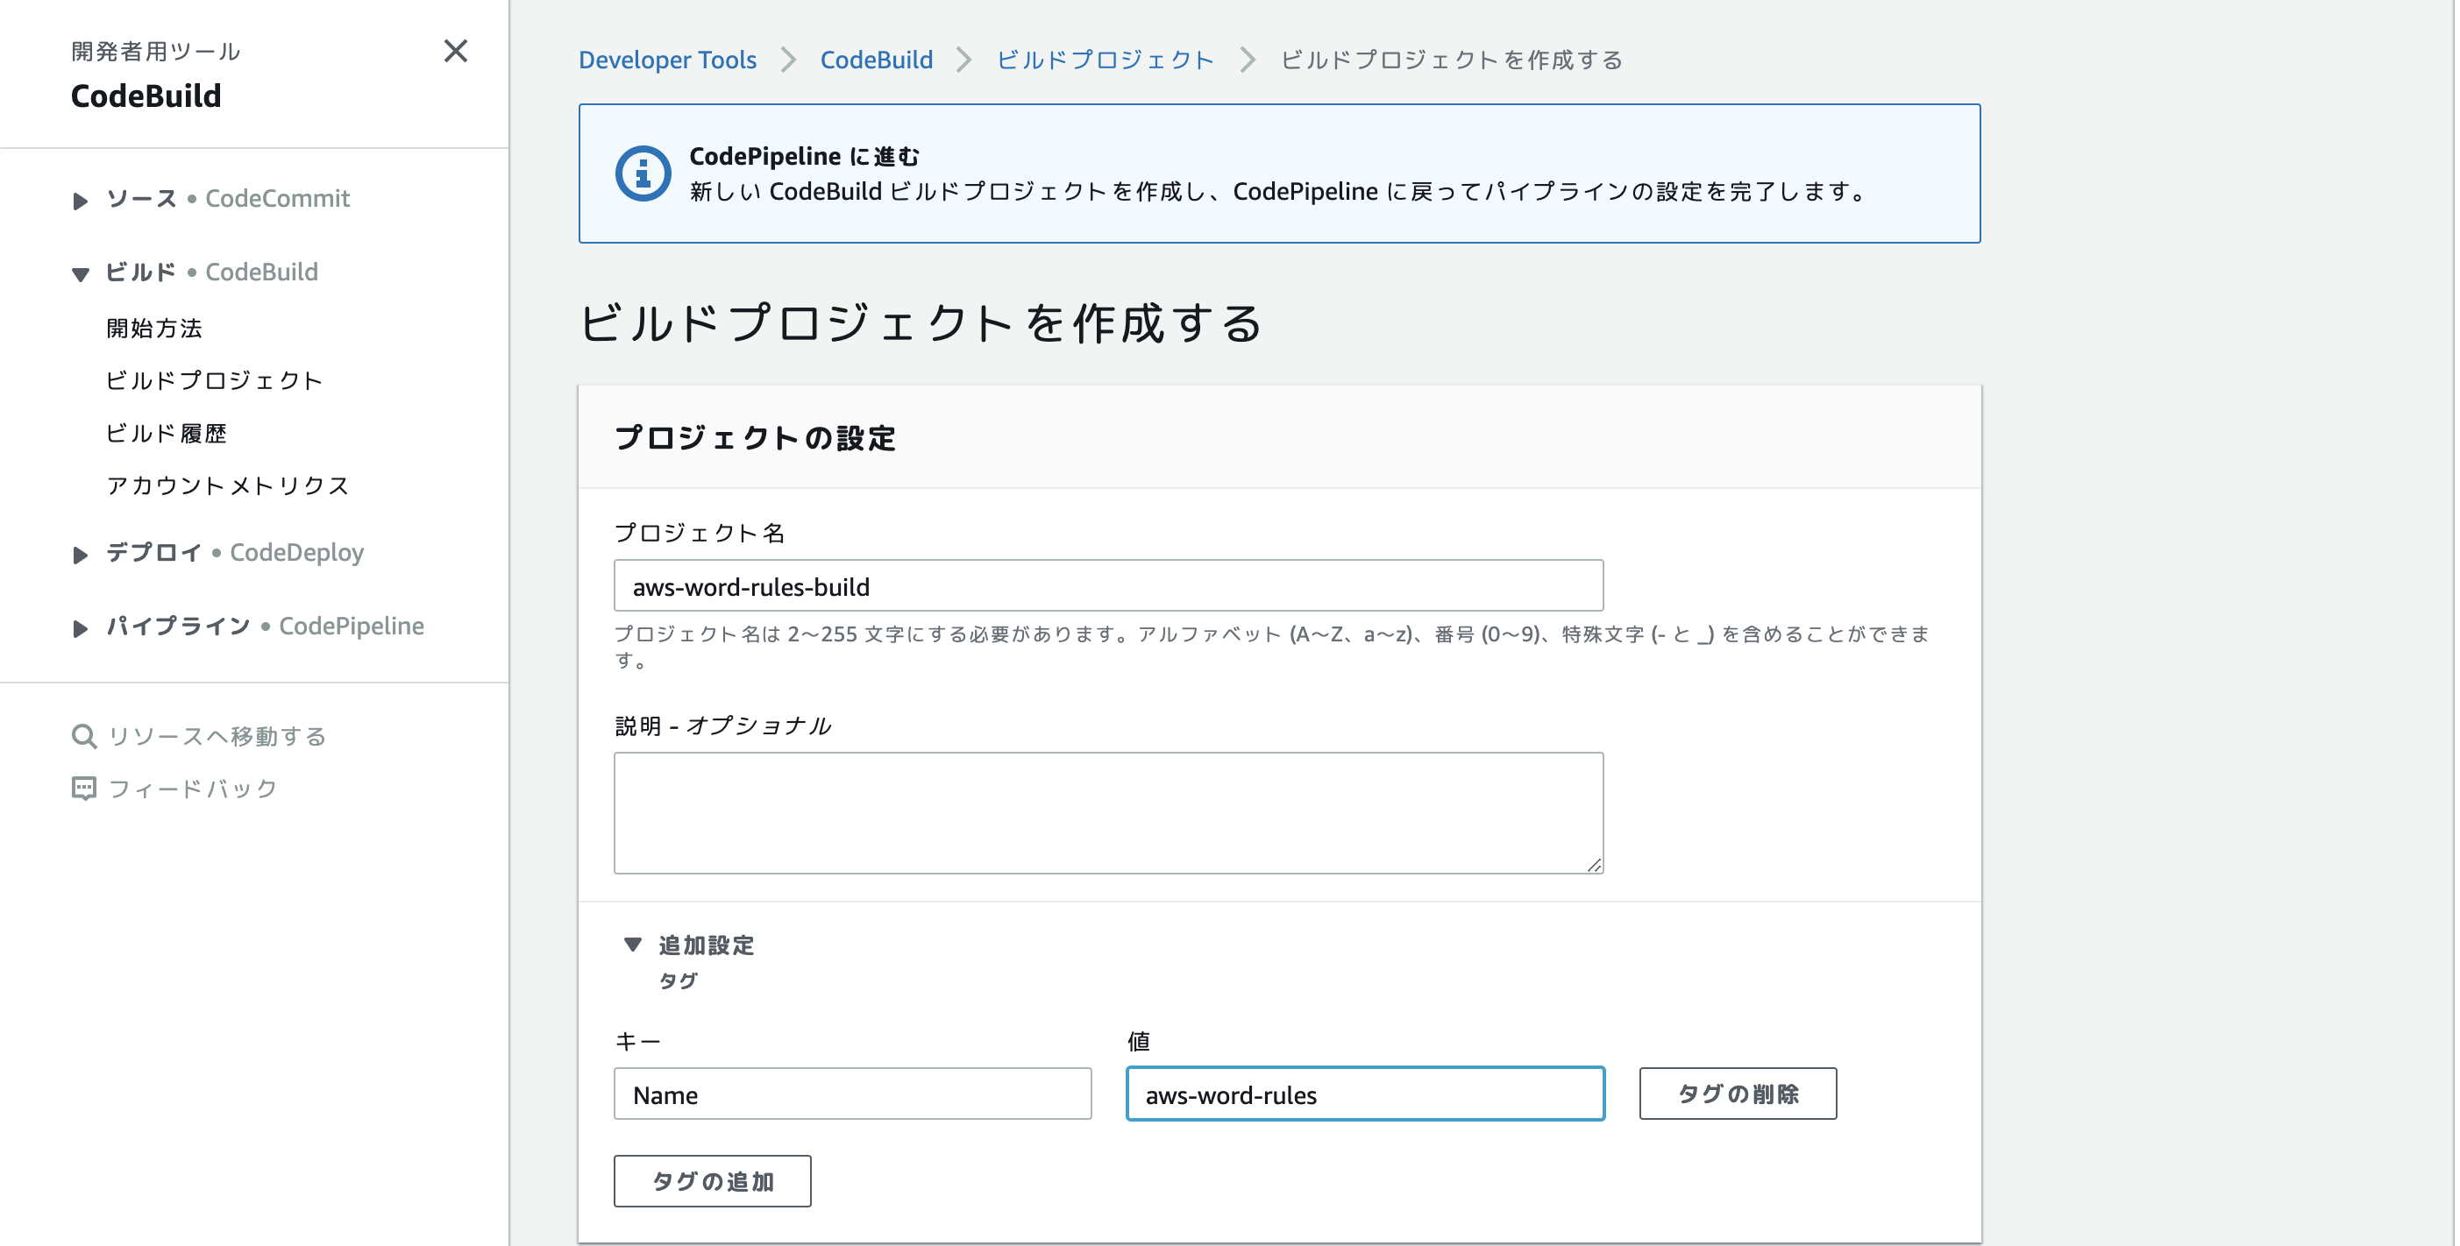Click the フィードバック speech bubble icon
Screen dimensions: 2460x1246
click(x=84, y=789)
